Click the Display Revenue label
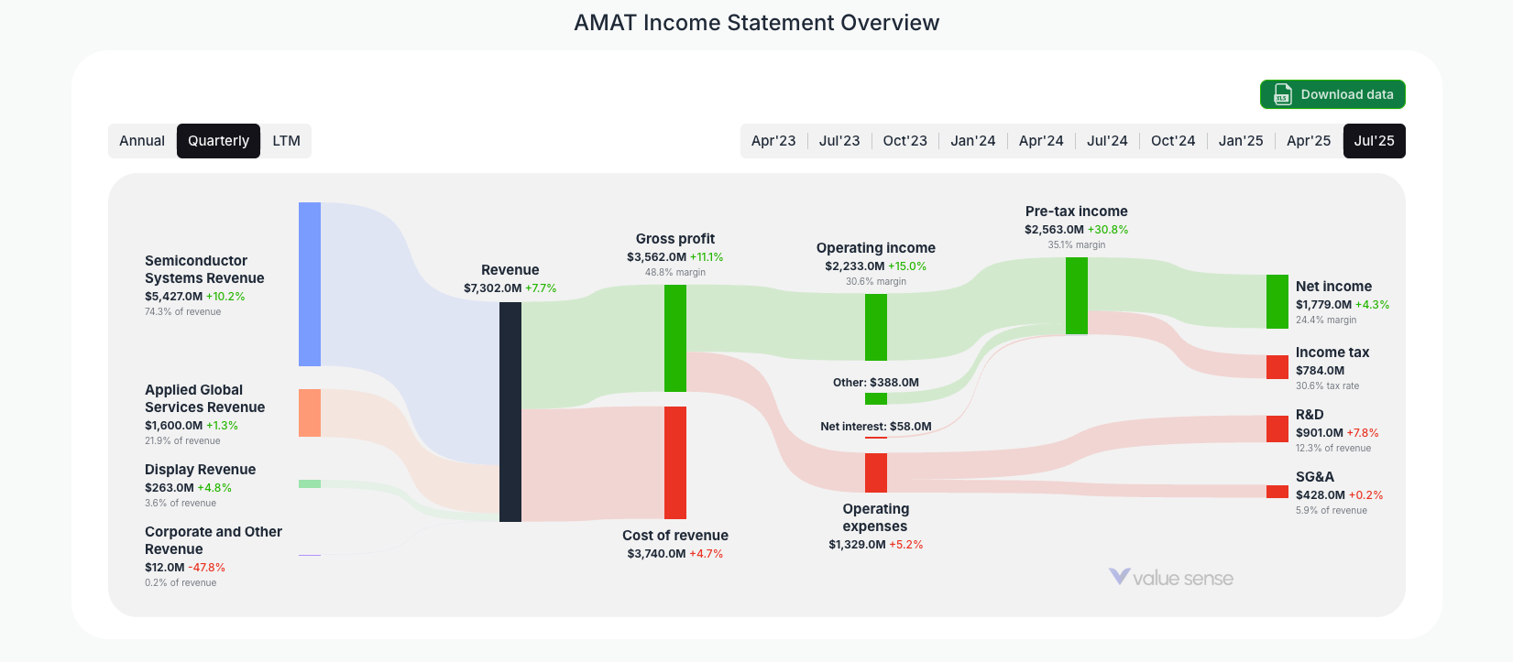 (x=200, y=470)
